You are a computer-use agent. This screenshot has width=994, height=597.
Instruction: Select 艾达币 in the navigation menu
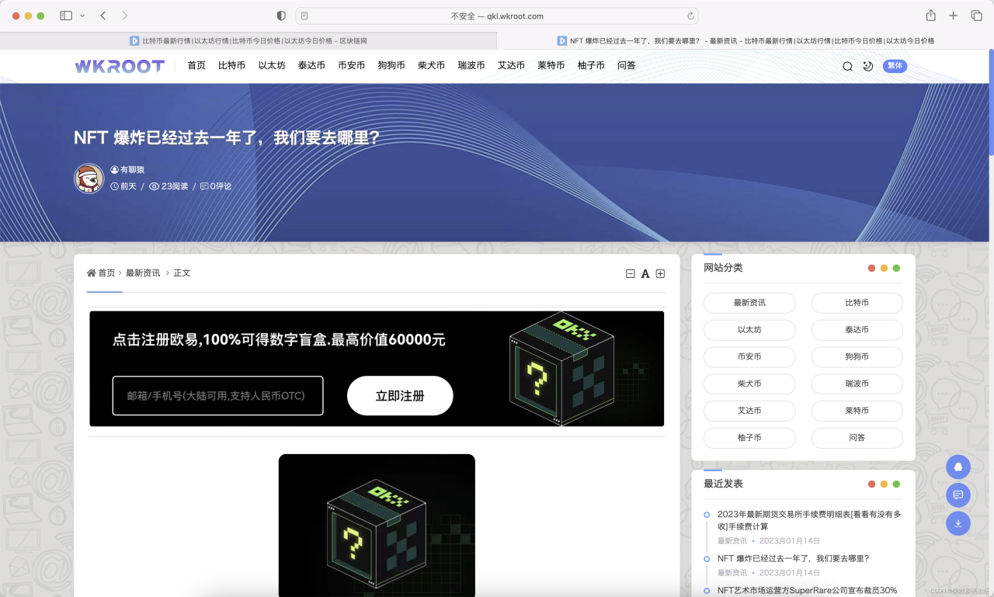(511, 65)
